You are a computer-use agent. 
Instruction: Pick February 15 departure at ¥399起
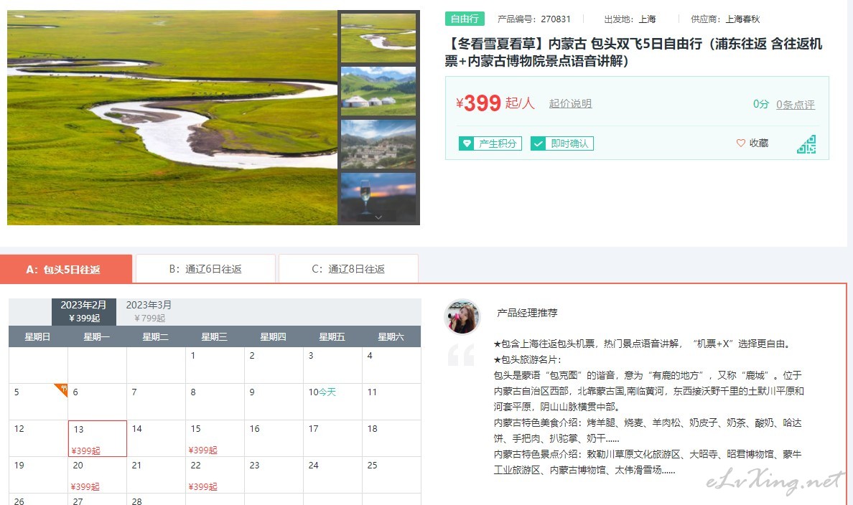[215, 439]
